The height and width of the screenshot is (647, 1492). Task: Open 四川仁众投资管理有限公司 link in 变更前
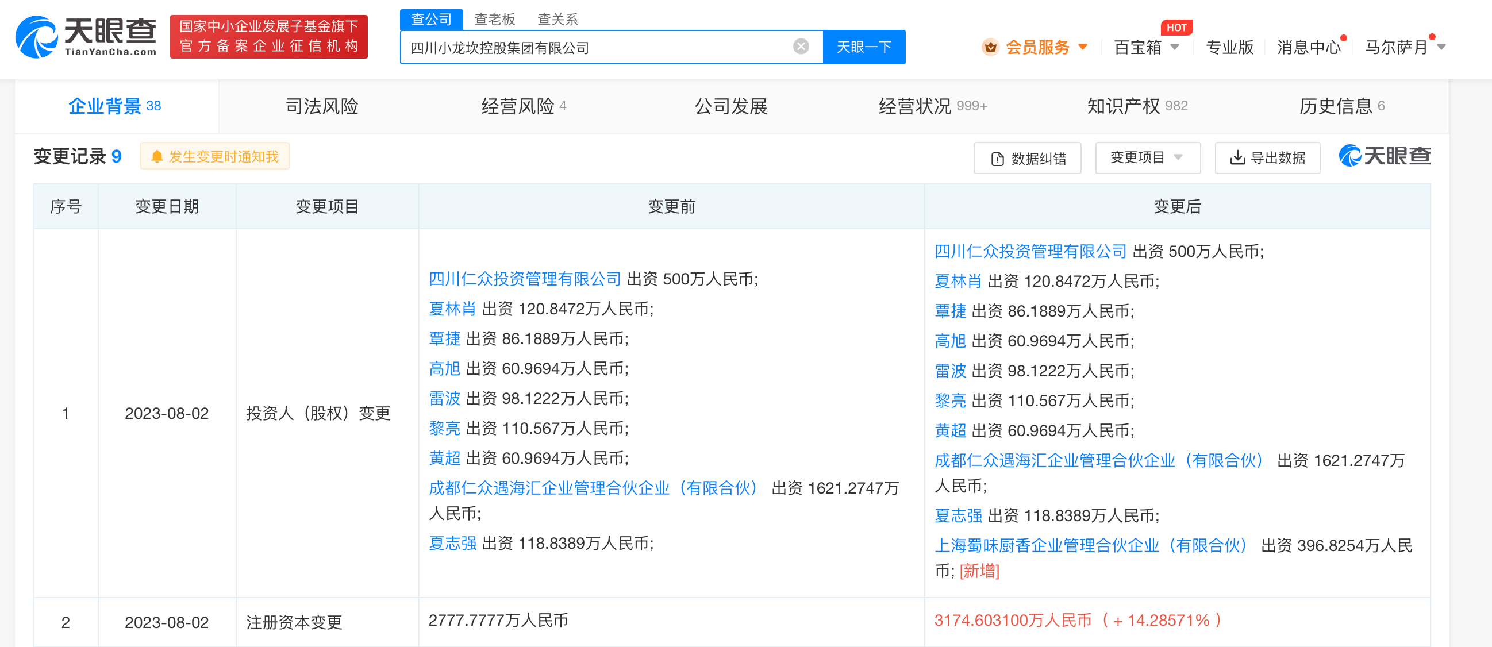(524, 279)
